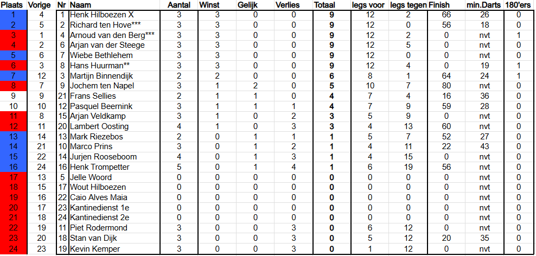The image size is (536, 256).
Task: Select Marco Prins min.Darts value 43
Action: coord(484,147)
